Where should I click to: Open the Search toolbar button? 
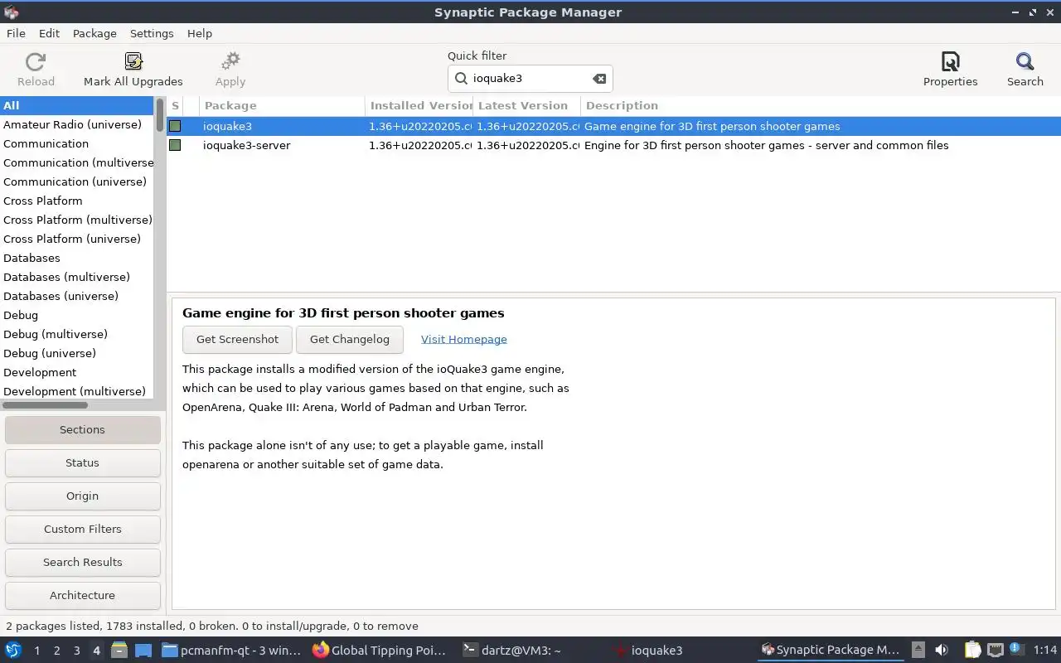coord(1025,70)
